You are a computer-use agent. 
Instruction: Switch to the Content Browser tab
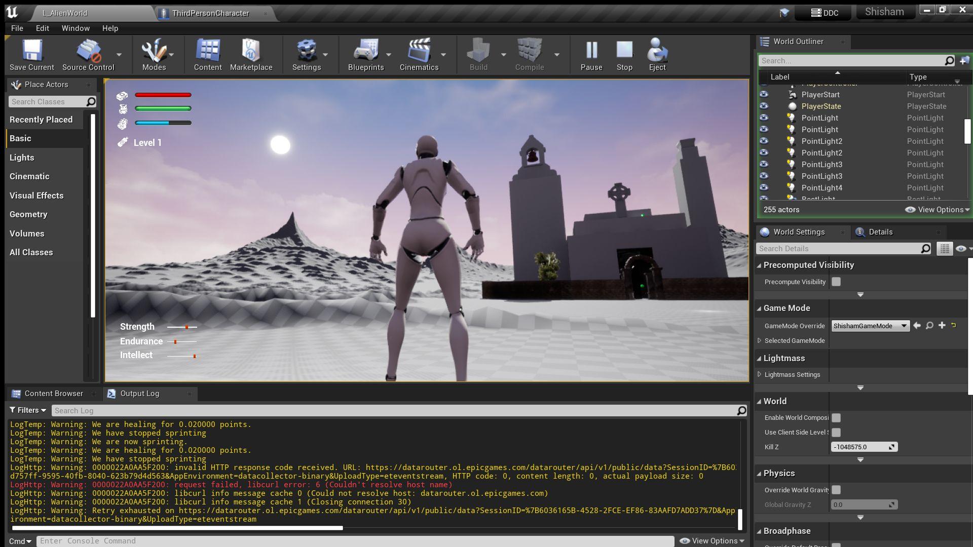[54, 394]
